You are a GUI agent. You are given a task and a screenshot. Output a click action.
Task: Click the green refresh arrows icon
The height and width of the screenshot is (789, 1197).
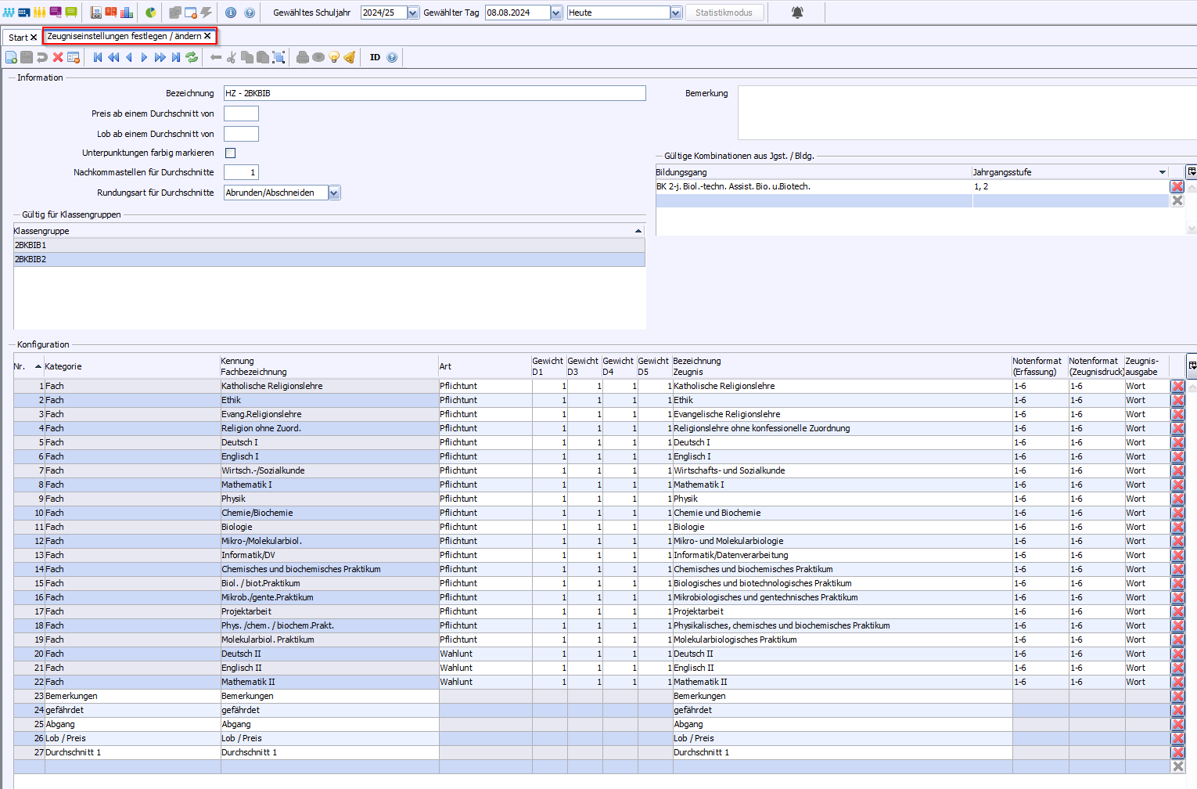point(192,57)
